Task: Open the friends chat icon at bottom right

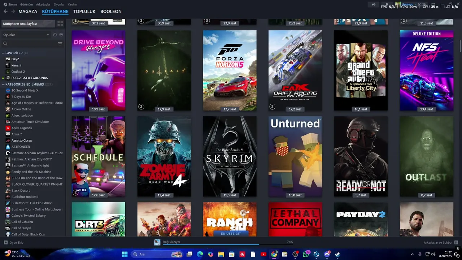Action: pyautogui.click(x=456, y=243)
